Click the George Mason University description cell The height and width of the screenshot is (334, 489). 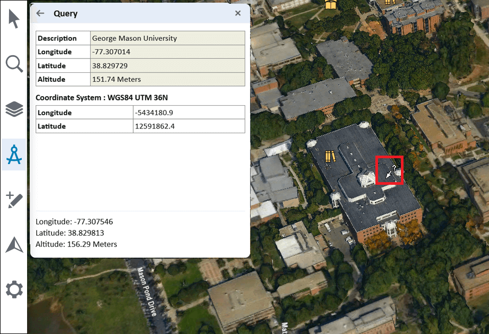pos(134,38)
